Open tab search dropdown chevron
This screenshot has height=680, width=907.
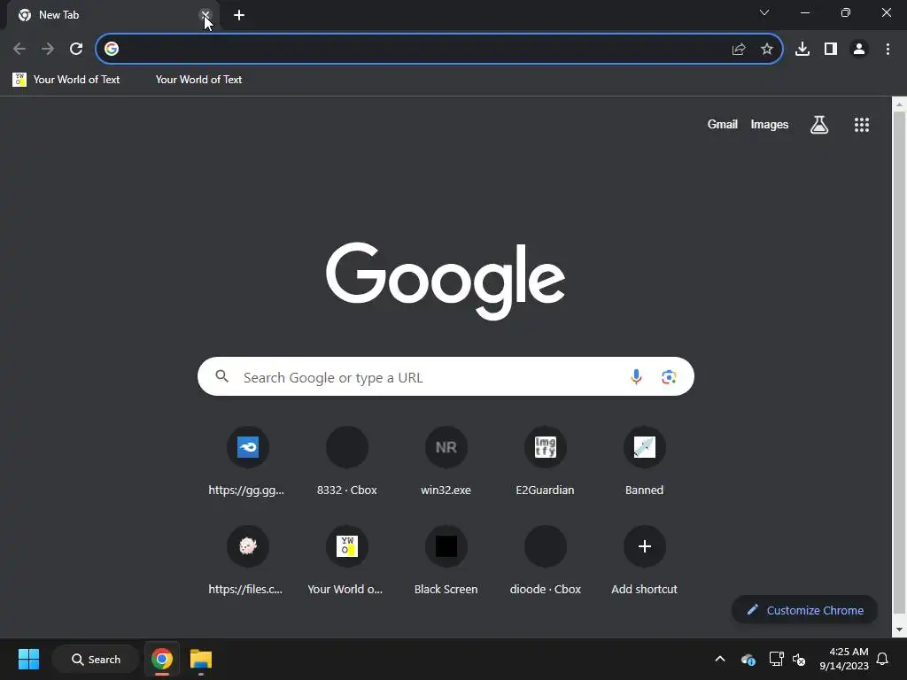764,12
